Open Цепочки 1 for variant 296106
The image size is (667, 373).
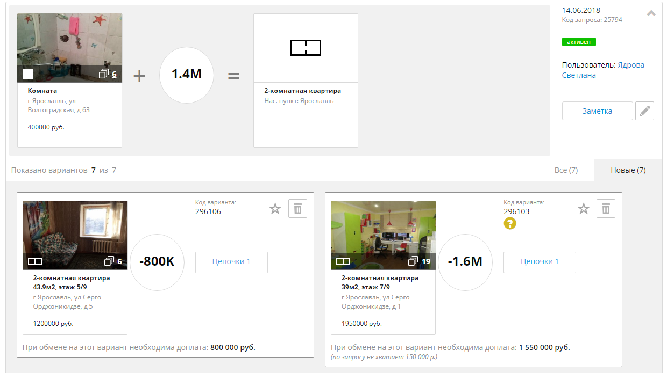click(x=231, y=262)
